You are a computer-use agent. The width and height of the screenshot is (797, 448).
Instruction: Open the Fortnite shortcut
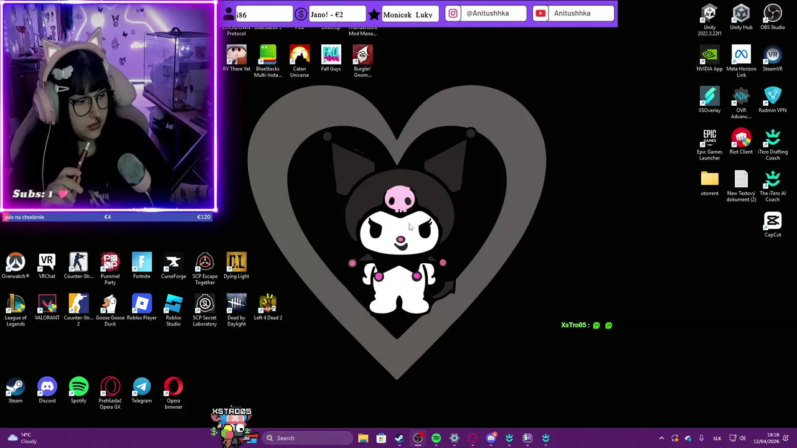pyautogui.click(x=141, y=266)
